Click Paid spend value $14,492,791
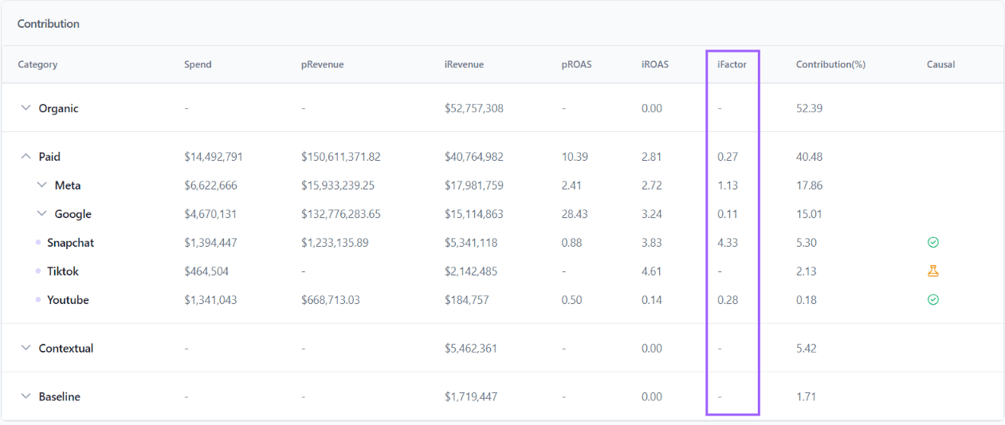 [x=214, y=157]
